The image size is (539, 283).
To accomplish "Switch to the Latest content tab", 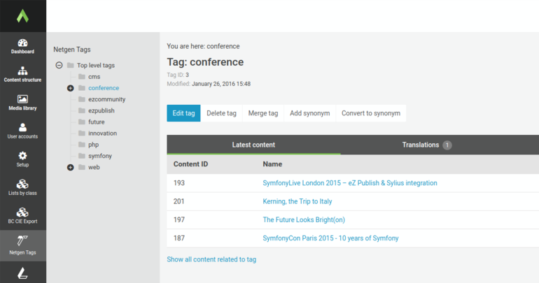I will pos(253,145).
